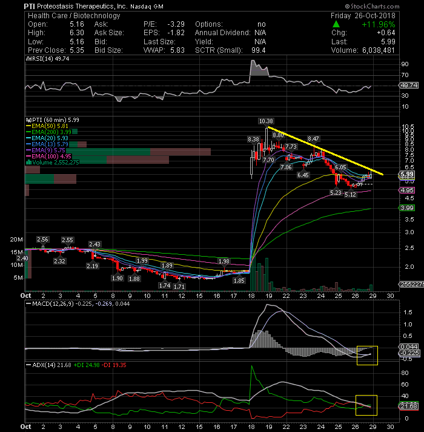Click the 1.71 price low label
424x432 pixels.
tap(179, 286)
